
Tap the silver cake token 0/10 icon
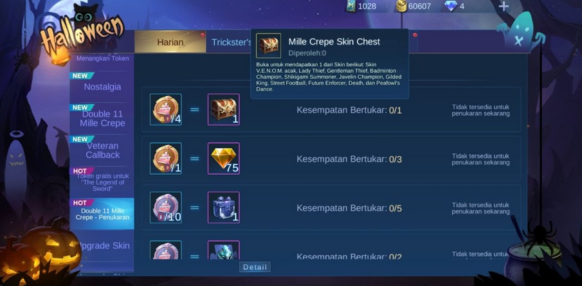(x=165, y=208)
